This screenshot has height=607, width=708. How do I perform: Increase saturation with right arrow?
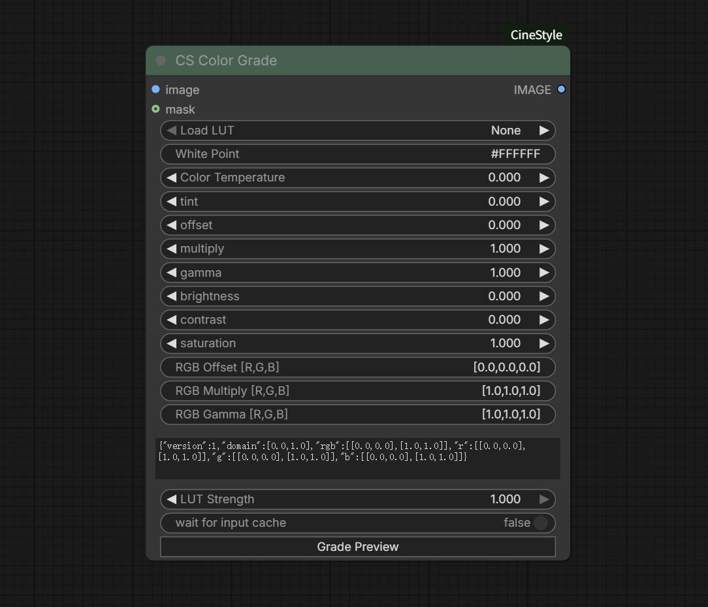pyautogui.click(x=544, y=343)
